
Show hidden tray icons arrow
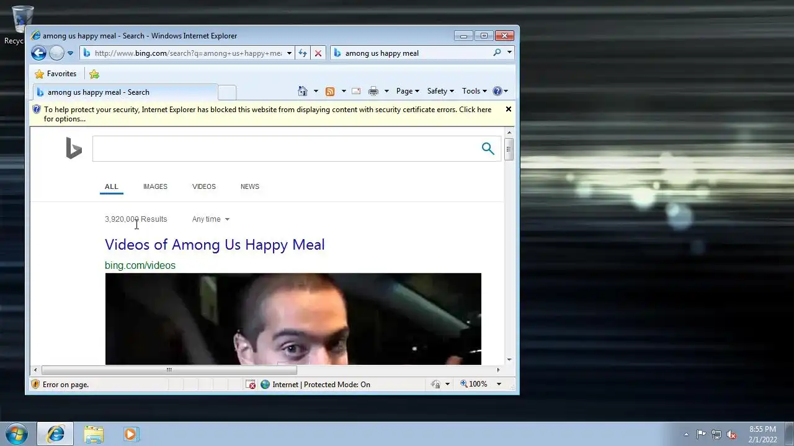686,434
